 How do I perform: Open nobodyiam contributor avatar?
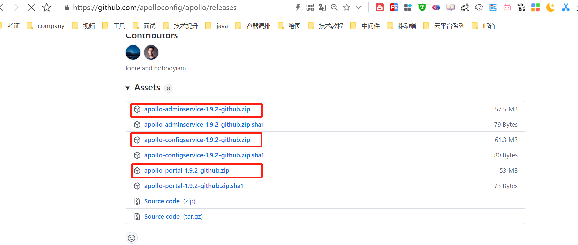[x=151, y=53]
